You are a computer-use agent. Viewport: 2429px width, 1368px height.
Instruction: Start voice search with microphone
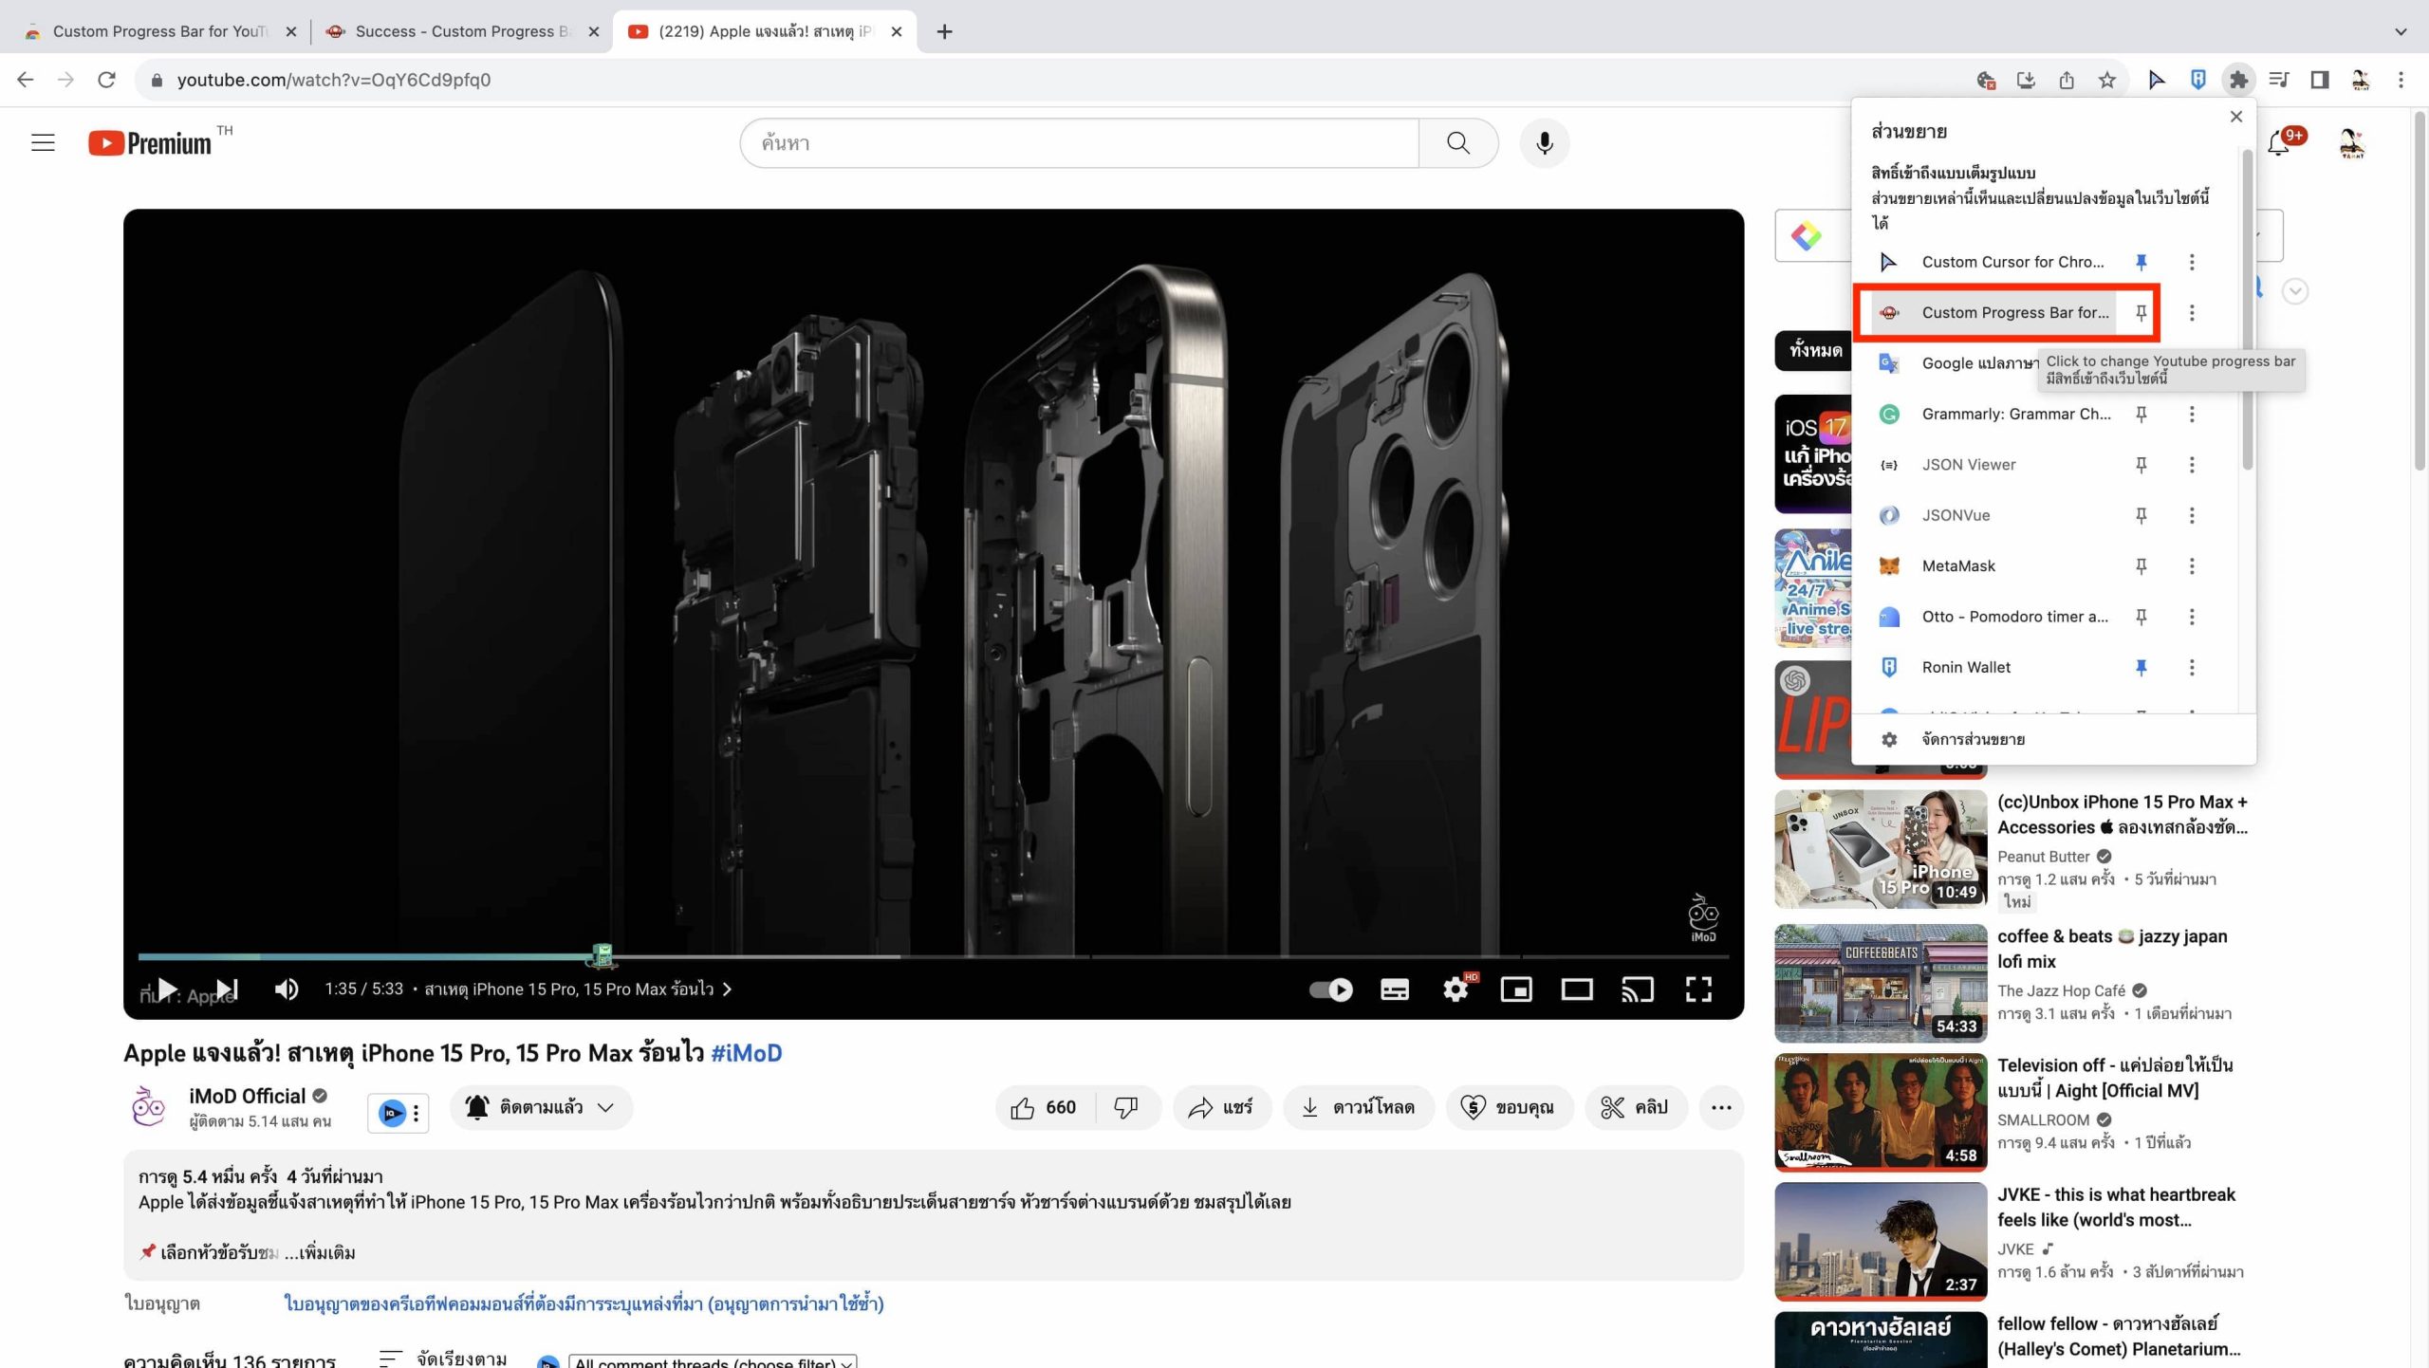tap(1544, 143)
